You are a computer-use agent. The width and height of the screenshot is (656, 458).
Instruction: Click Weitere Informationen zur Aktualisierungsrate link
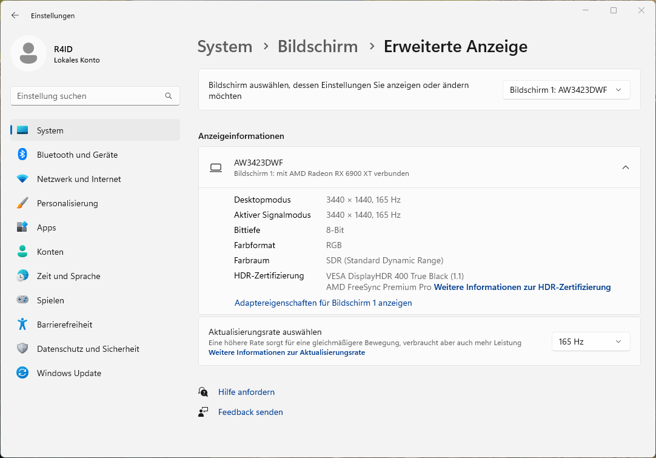[287, 352]
